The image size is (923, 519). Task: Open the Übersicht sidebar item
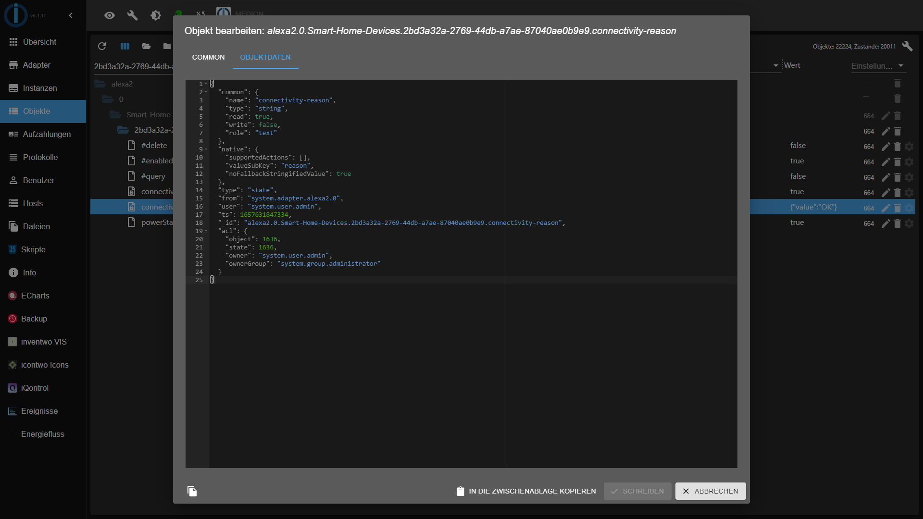pyautogui.click(x=43, y=42)
